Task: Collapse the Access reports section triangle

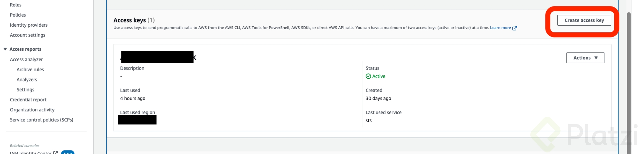Action: (x=5, y=49)
